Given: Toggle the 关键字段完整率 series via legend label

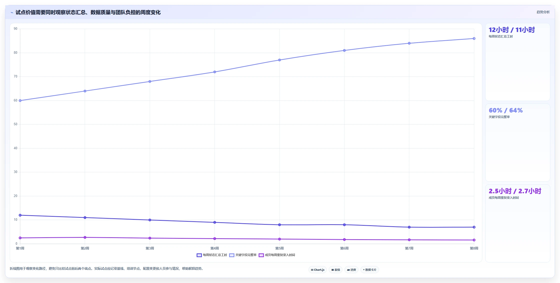Looking at the screenshot, I should [x=246, y=255].
